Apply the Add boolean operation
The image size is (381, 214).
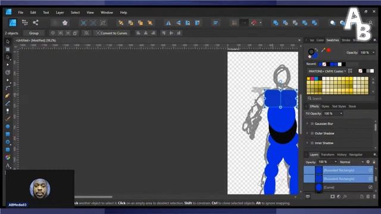click(x=276, y=23)
